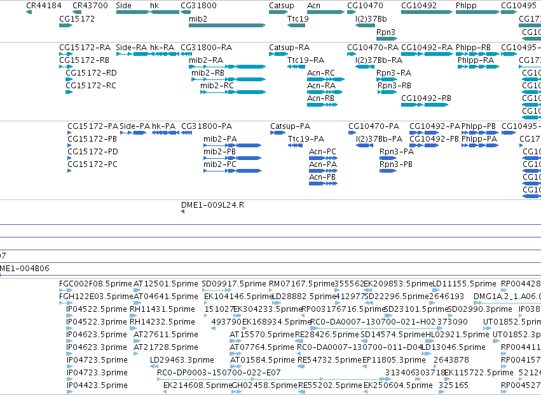Click the Catsup-RA transcript label
The width and height of the screenshot is (541, 395).
(x=289, y=47)
